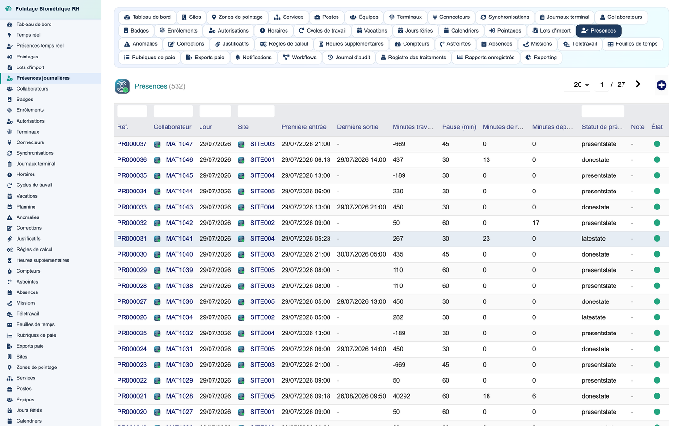Image resolution: width=682 pixels, height=426 pixels.
Task: Click the Réf. filter input field
Action: 132,111
